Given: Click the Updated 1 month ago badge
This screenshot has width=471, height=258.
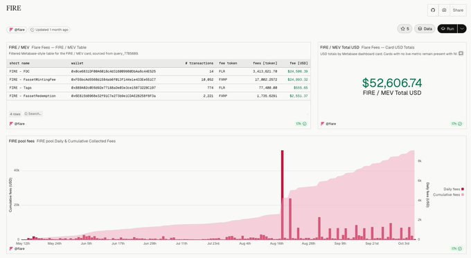Looking at the screenshot, I should (x=49, y=30).
